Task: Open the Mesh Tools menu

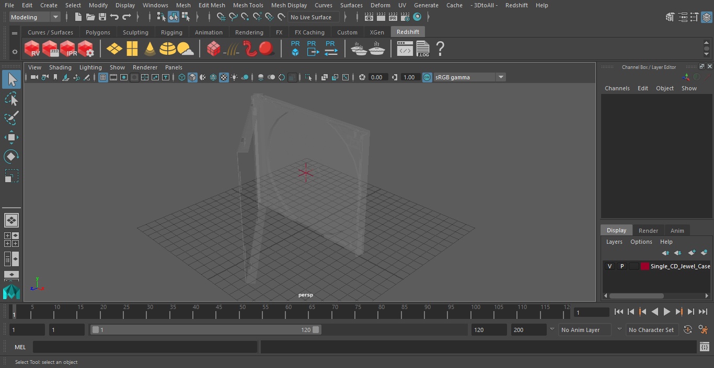Action: pos(248,5)
